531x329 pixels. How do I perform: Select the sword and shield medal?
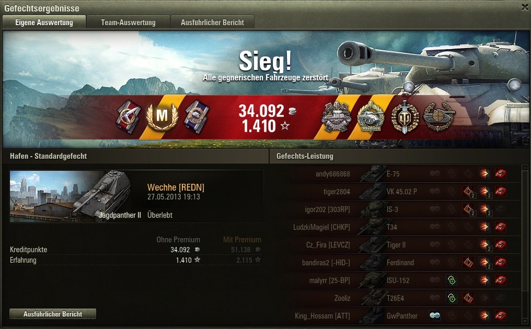[405, 117]
